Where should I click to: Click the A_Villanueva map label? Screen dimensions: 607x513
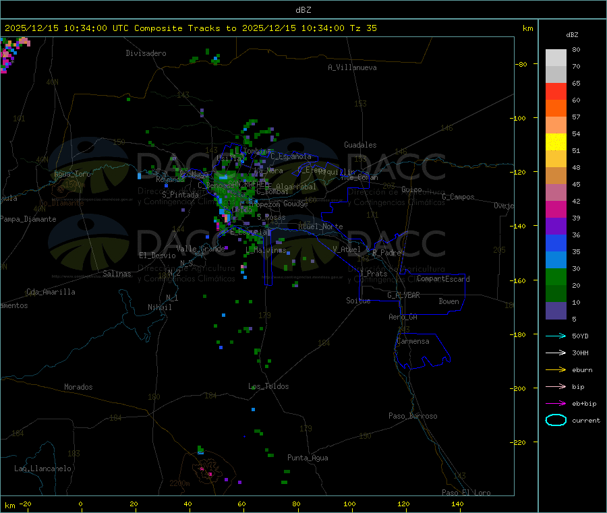click(x=352, y=67)
